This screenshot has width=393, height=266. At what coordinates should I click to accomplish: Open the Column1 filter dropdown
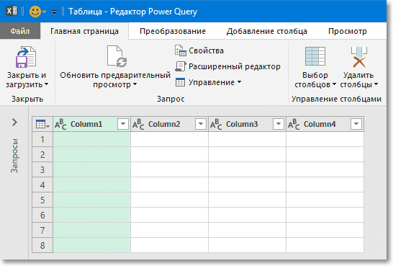click(123, 124)
